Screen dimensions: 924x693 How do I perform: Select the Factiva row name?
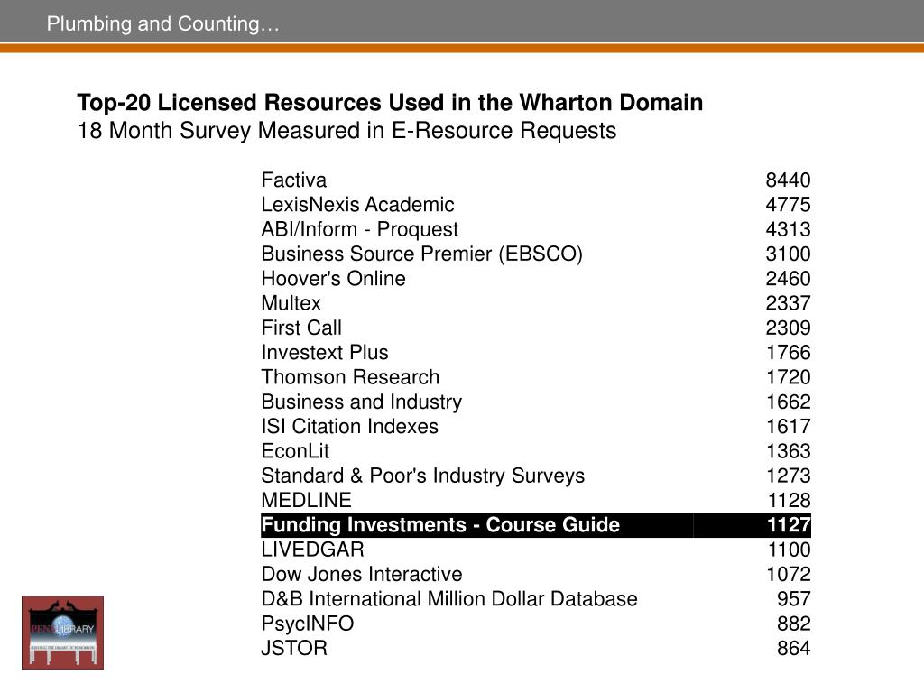[x=293, y=180]
